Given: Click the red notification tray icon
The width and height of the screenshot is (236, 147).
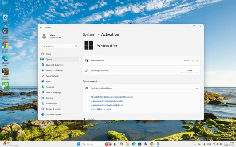Looking at the screenshot, I should click(x=204, y=144).
